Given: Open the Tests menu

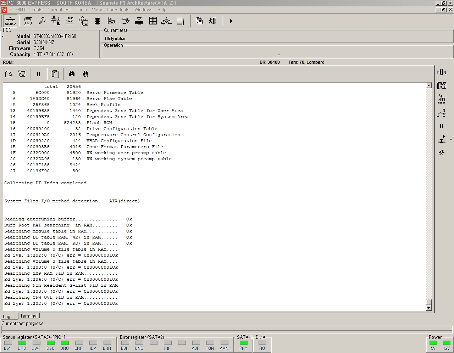Looking at the screenshot, I should (x=37, y=10).
